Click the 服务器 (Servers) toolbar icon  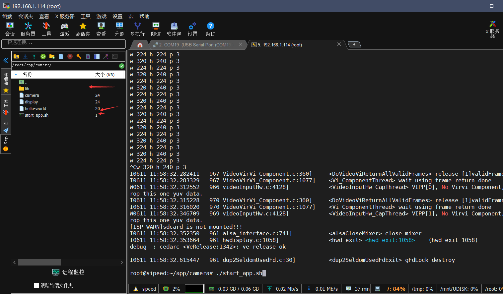(x=28, y=29)
